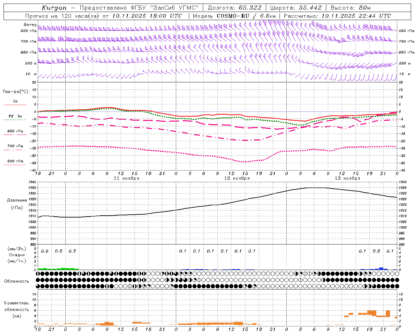
Task: Click the '0.7' precipitation value
Action: click(x=72, y=251)
